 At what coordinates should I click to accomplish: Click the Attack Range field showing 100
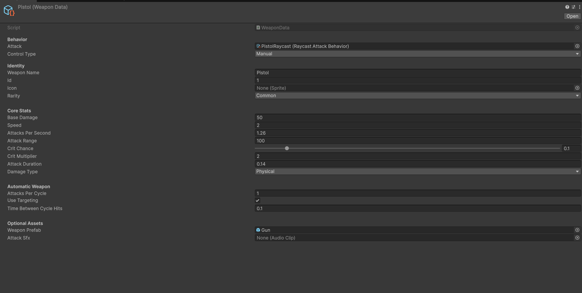[418, 141]
